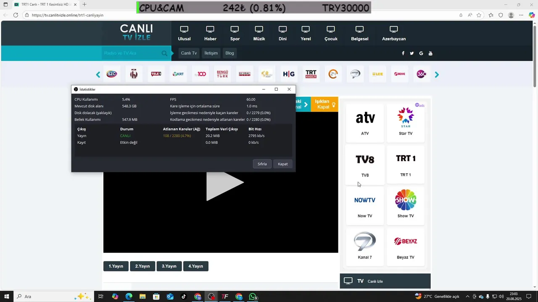Open the Dini channels category
This screenshot has width=538, height=302.
[282, 34]
